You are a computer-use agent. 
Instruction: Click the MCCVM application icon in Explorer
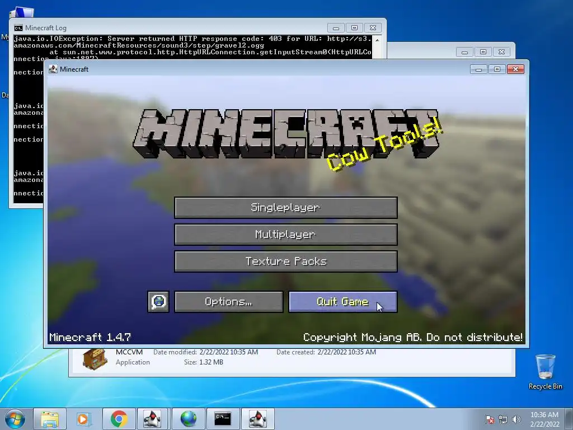[95, 359]
